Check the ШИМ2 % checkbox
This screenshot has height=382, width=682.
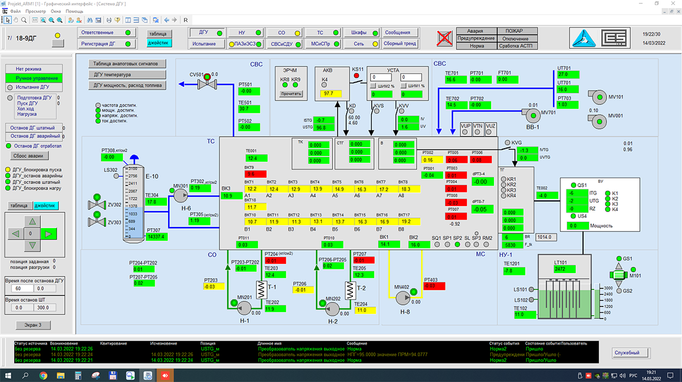pos(373,86)
